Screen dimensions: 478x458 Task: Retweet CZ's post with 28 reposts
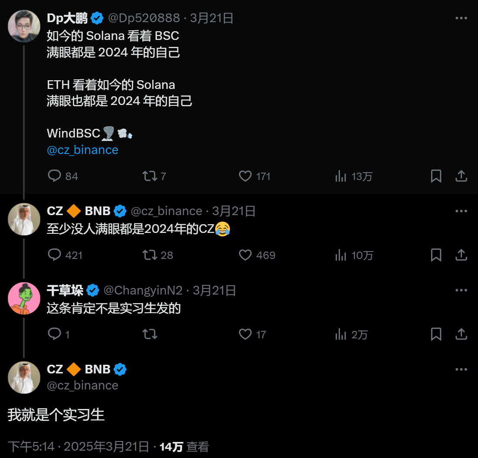click(150, 255)
